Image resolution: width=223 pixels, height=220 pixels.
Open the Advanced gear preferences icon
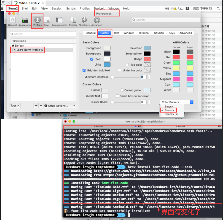[97, 20]
